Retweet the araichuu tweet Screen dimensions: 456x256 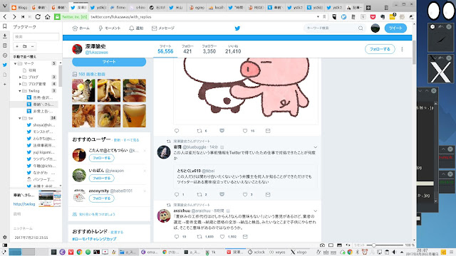point(199,237)
